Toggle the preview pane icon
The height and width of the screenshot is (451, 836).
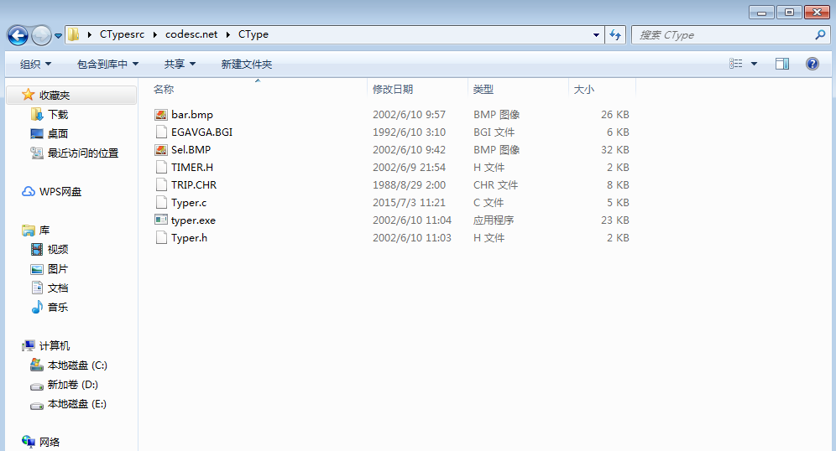[x=782, y=64]
